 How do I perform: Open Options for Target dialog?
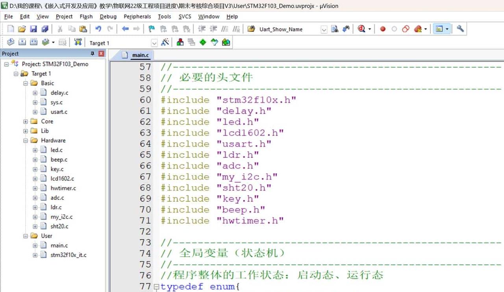(x=165, y=42)
